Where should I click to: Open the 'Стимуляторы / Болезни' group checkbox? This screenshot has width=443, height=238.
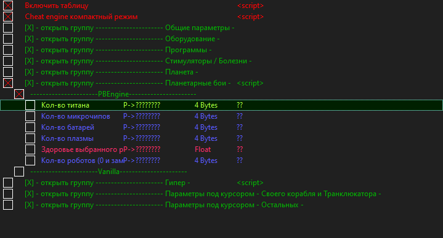click(x=8, y=61)
